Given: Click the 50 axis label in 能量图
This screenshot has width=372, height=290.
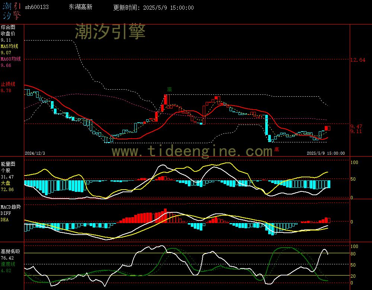Looking at the screenshot, I should pyautogui.click(x=353, y=179).
